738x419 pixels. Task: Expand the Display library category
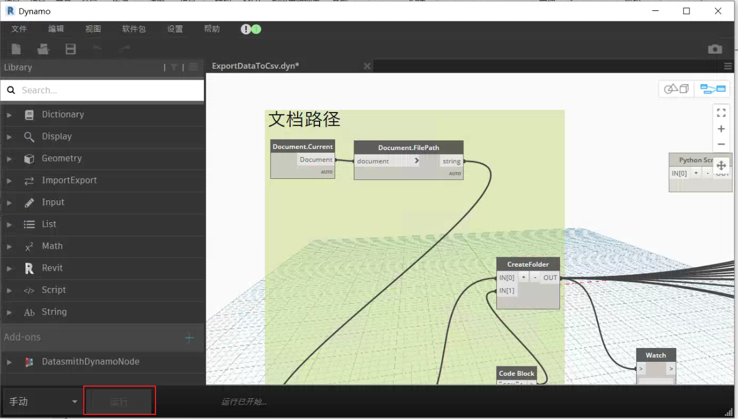(9, 137)
